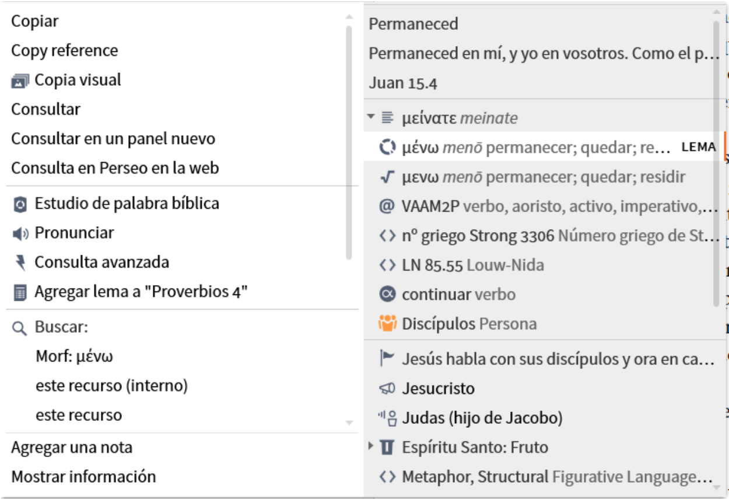The image size is (729, 499).
Task: Click the Jesucristo megaphone icon
Action: click(387, 389)
